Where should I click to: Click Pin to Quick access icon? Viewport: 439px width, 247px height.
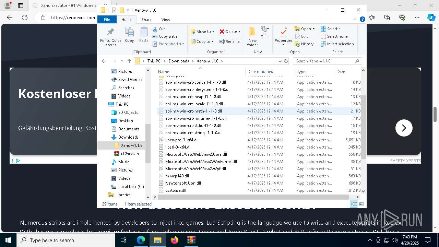pyautogui.click(x=110, y=37)
